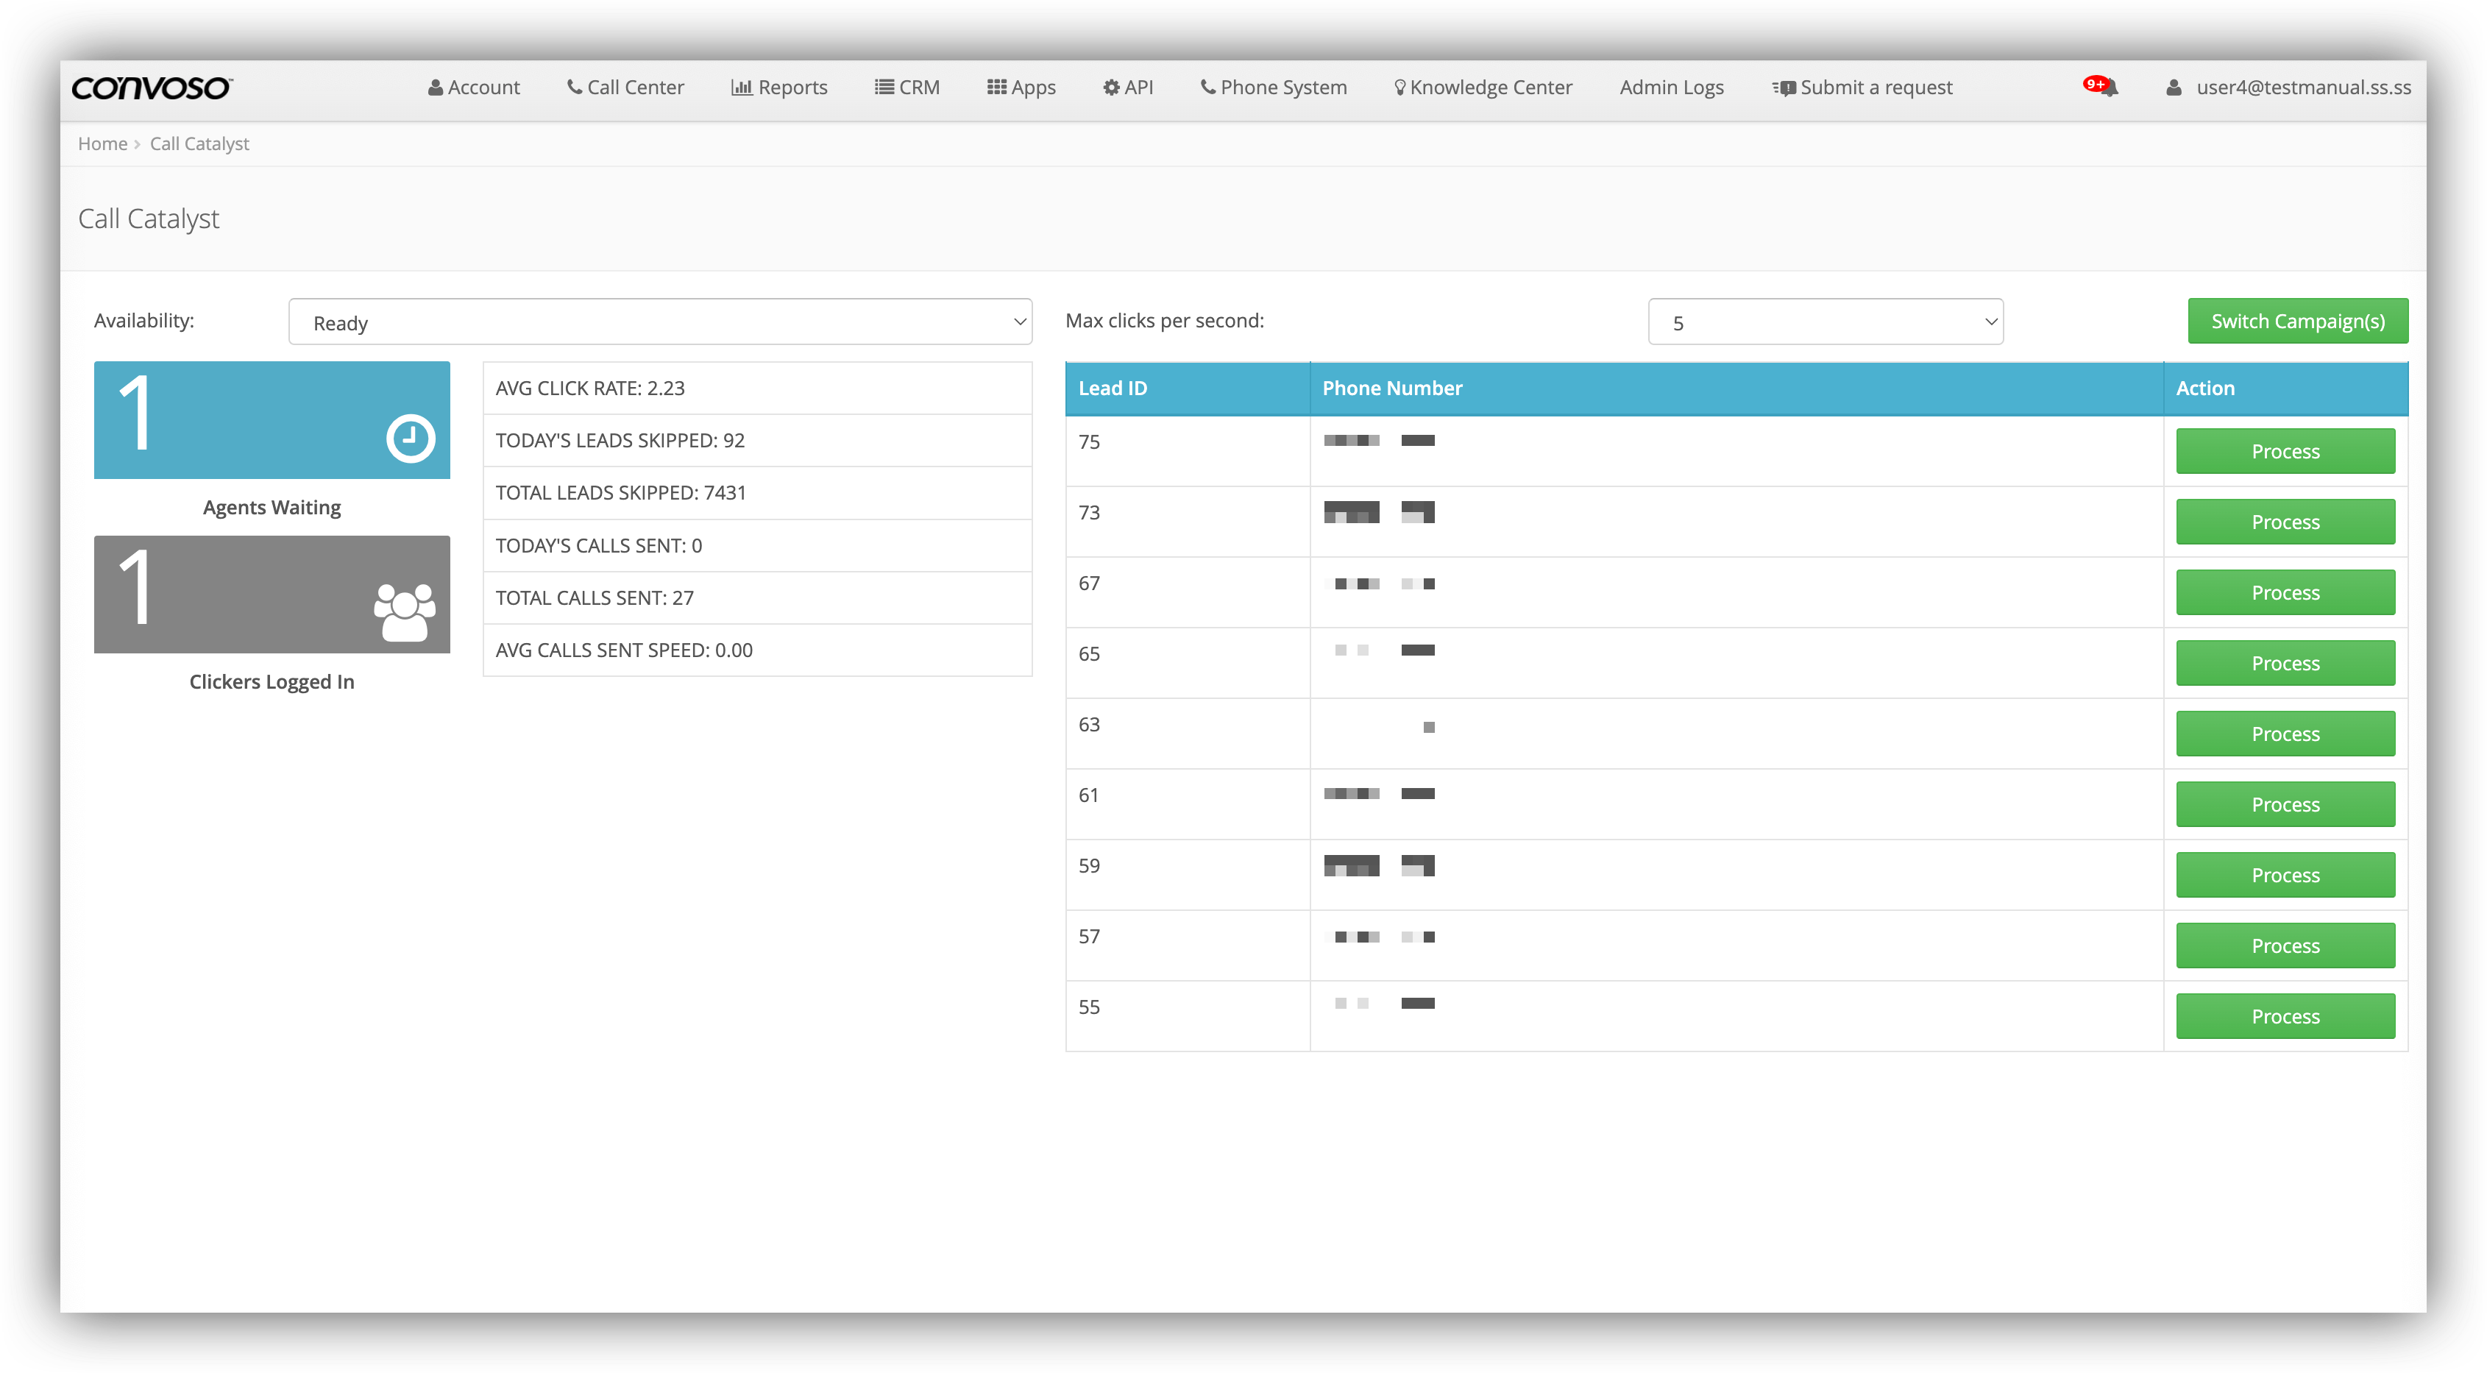Open the API menu

point(1128,88)
